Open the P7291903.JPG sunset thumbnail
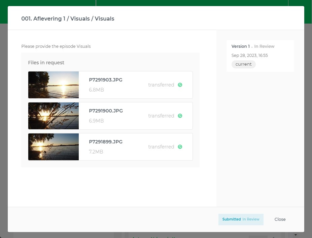312x238 pixels. click(x=54, y=85)
